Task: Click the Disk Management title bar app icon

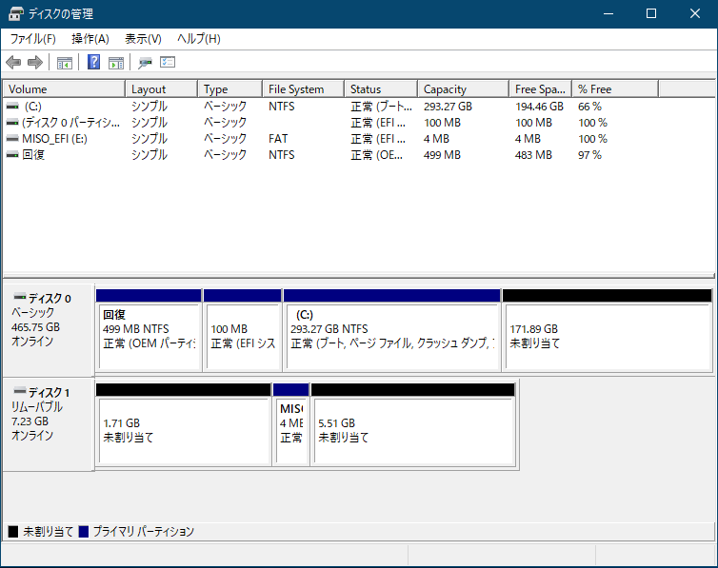Action: (16, 13)
